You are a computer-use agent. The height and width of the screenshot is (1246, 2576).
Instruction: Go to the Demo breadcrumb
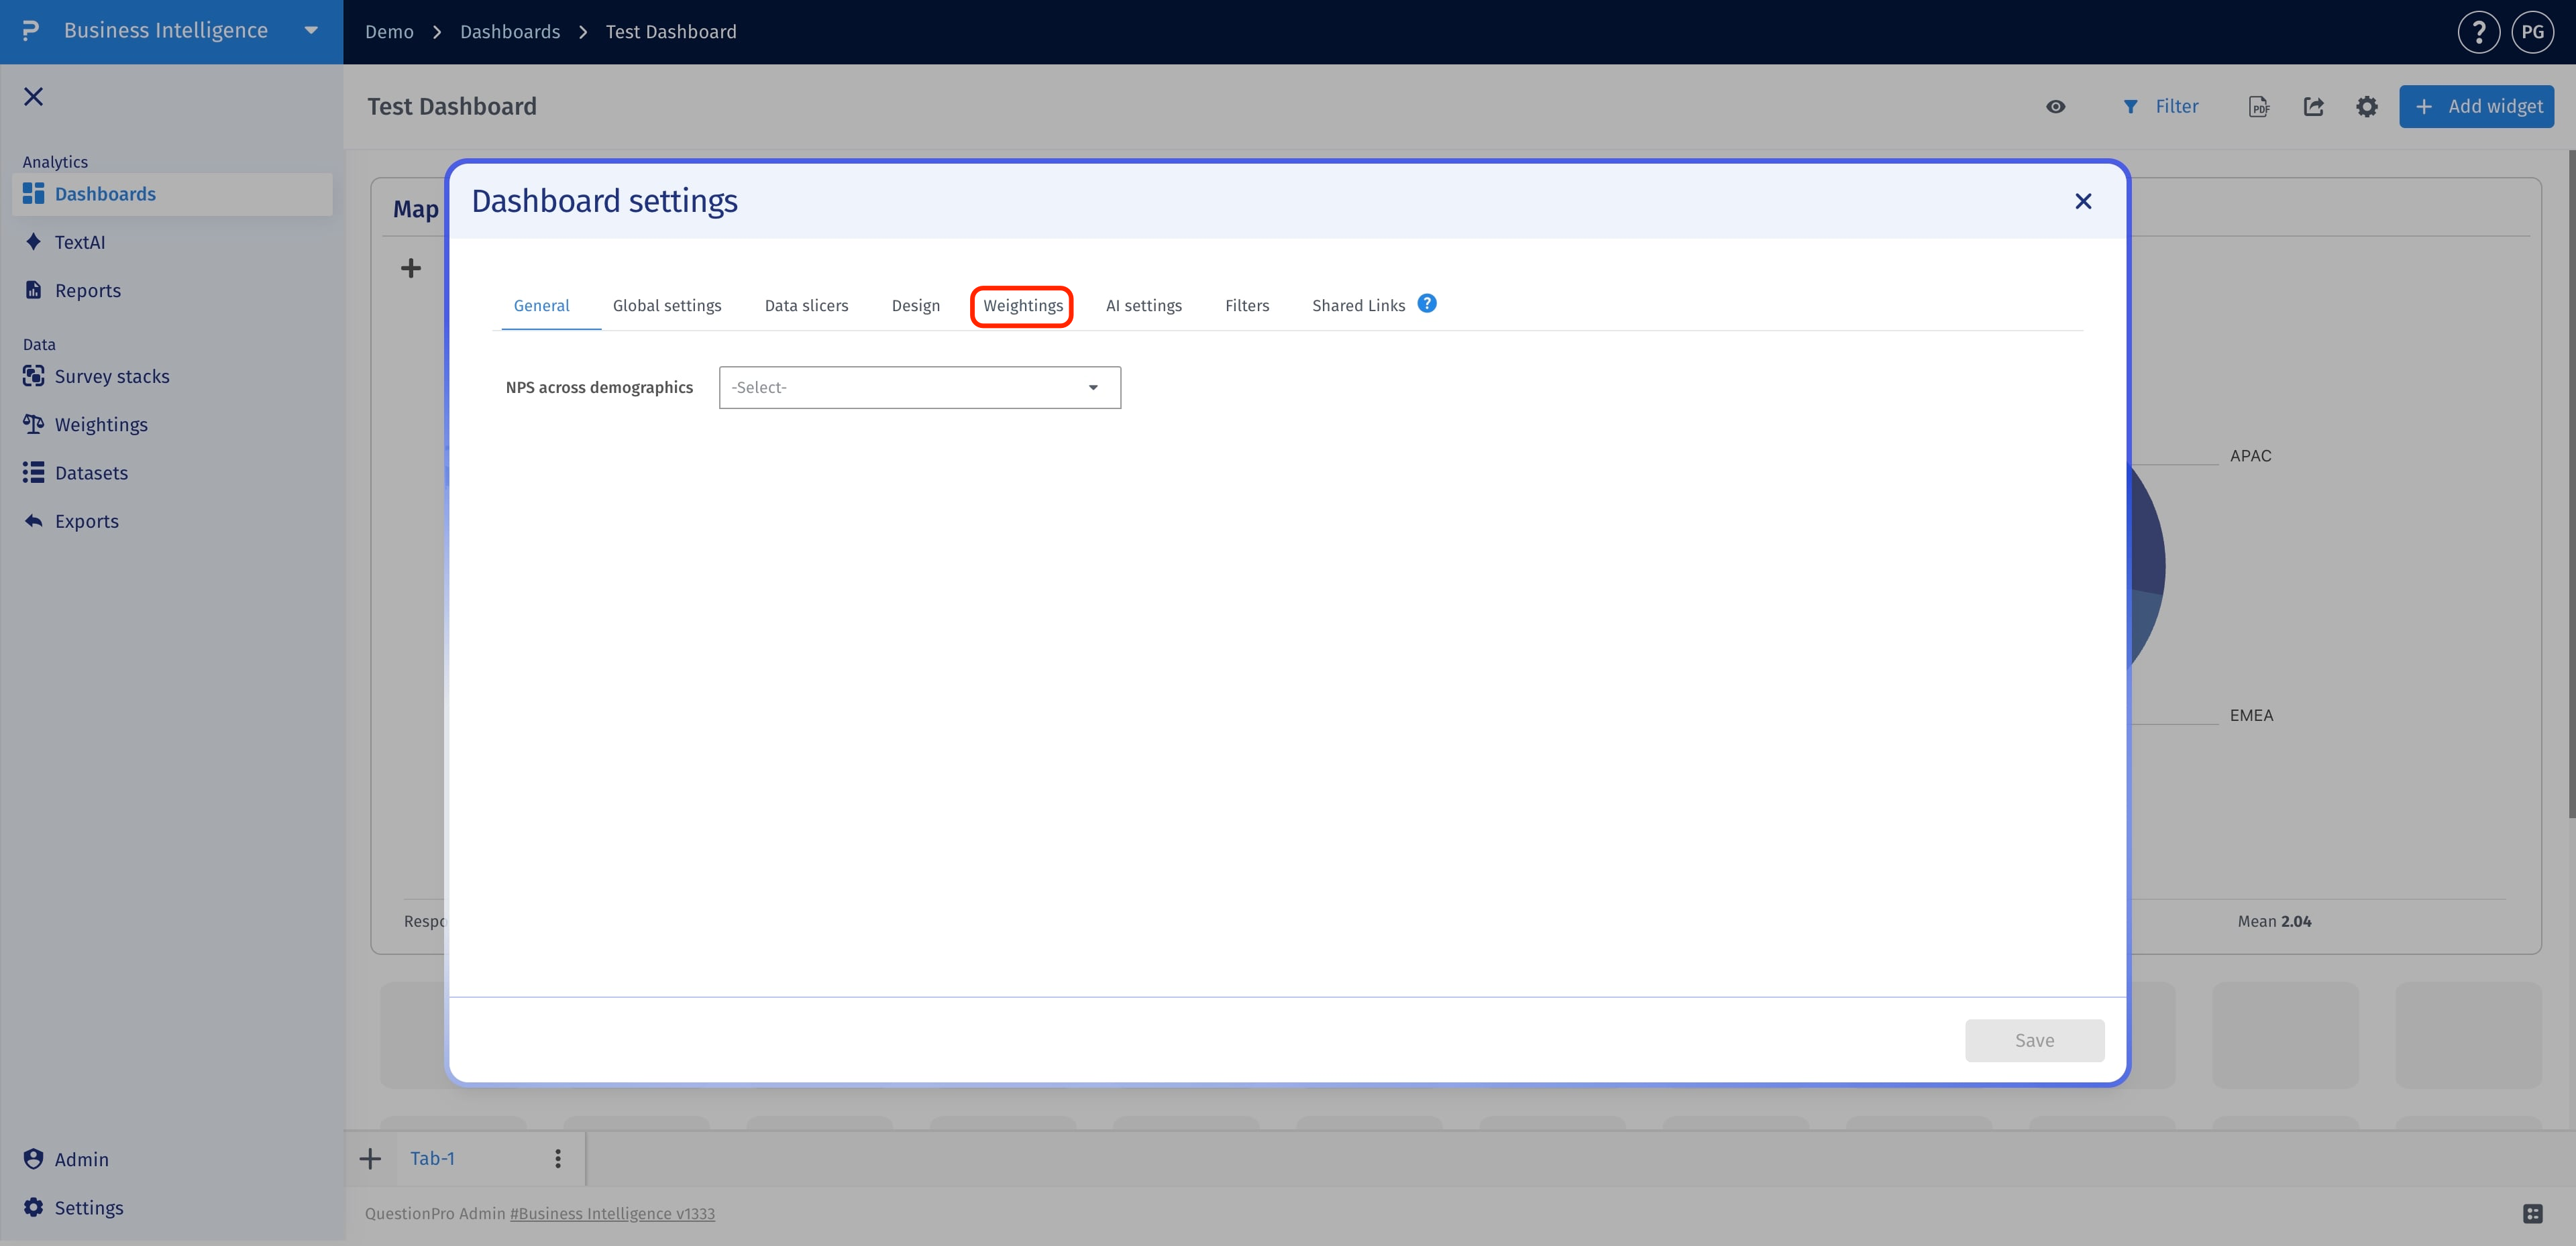(389, 32)
